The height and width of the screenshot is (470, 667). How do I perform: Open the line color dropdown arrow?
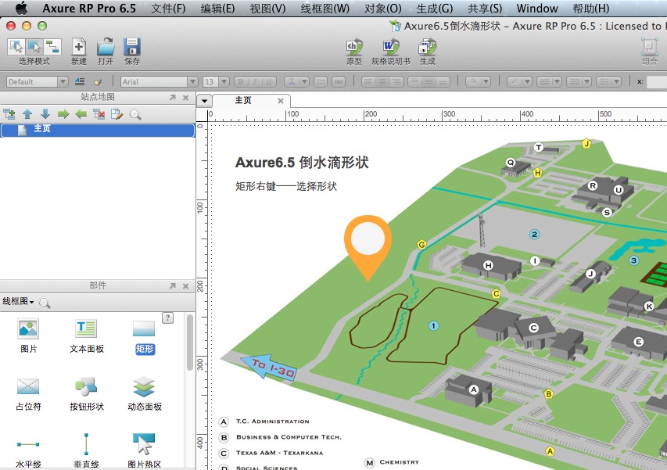[527, 81]
